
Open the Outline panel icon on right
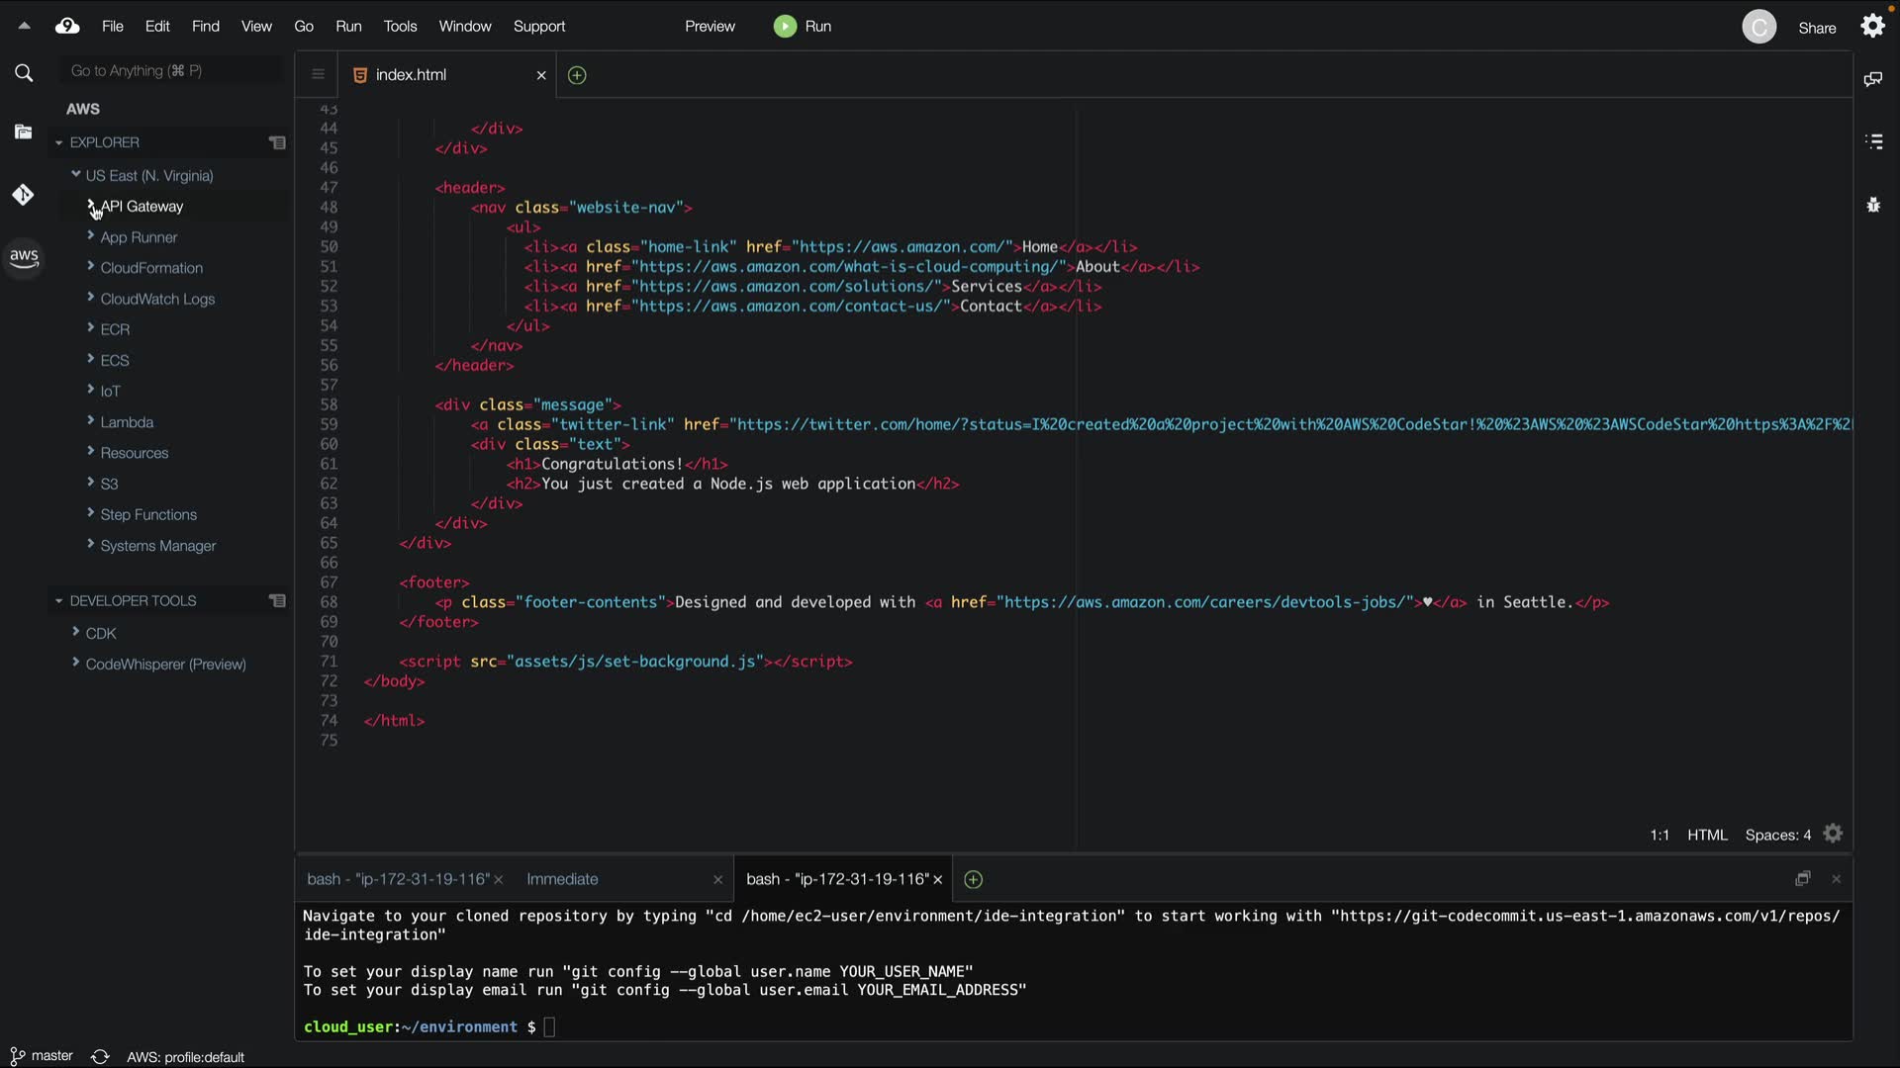1873,142
